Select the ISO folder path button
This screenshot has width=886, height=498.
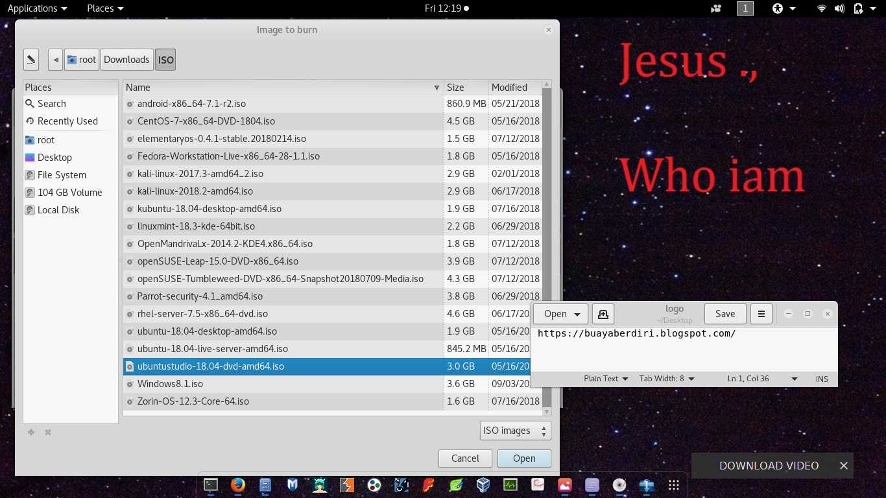[x=165, y=60]
